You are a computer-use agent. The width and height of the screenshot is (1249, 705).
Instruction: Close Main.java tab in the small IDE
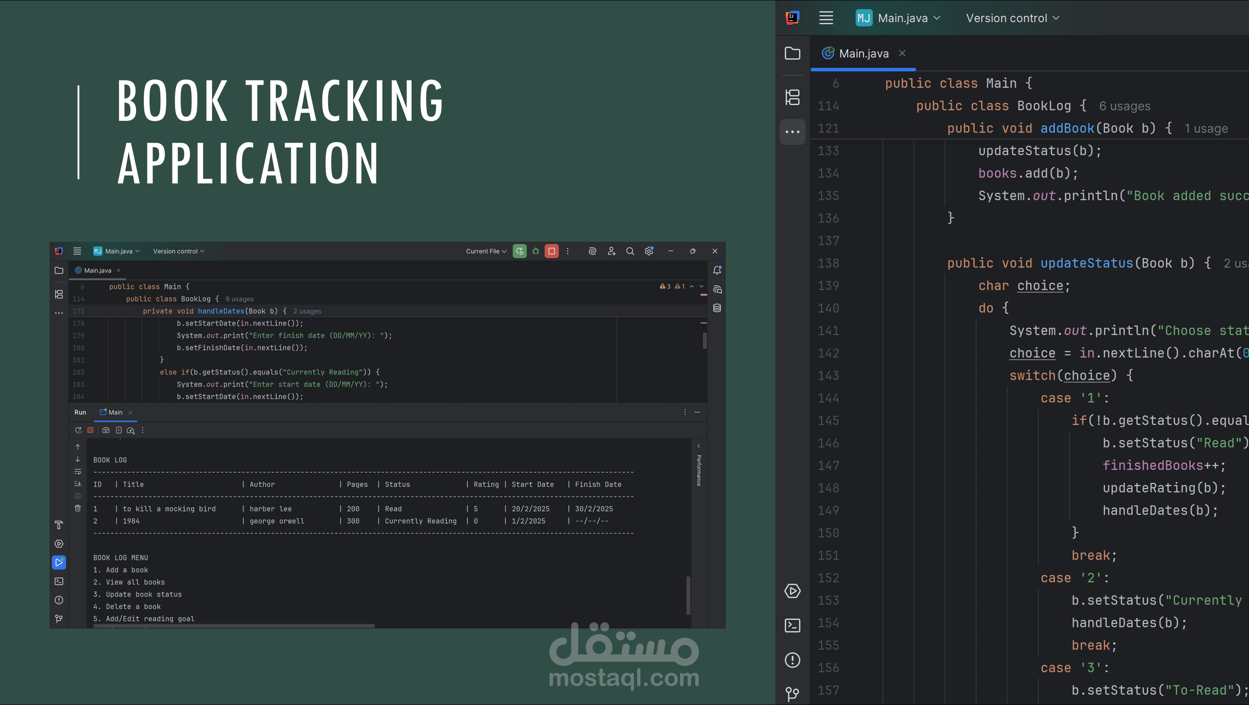tap(118, 270)
